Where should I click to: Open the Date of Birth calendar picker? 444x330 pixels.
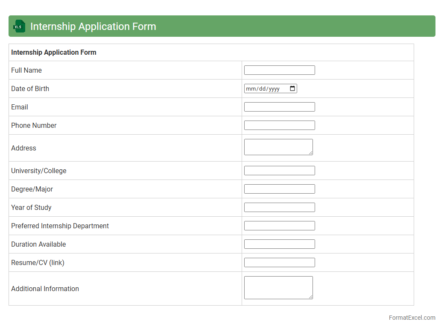[x=292, y=88]
